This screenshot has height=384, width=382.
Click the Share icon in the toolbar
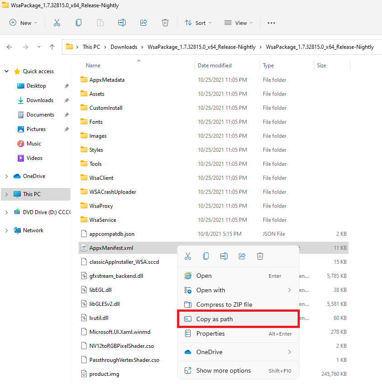(144, 23)
